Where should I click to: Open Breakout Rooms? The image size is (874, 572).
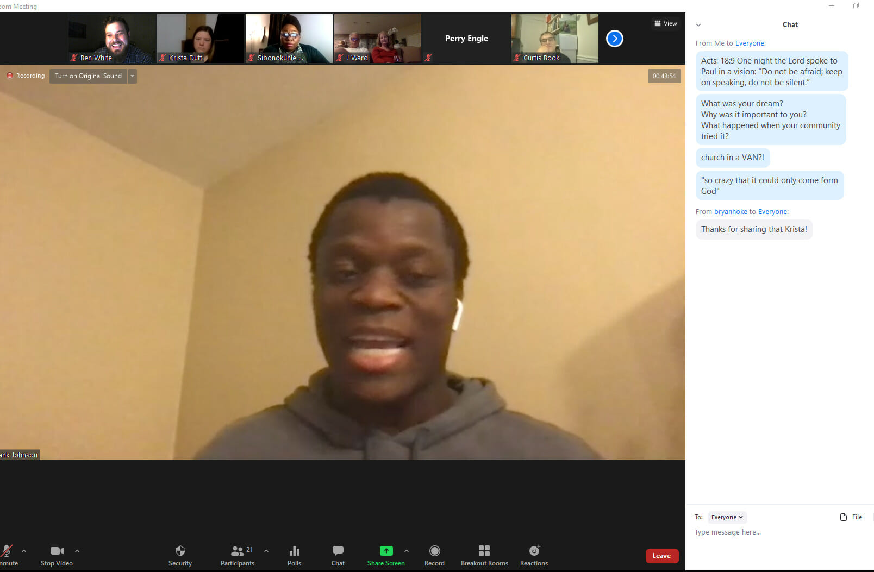(484, 555)
